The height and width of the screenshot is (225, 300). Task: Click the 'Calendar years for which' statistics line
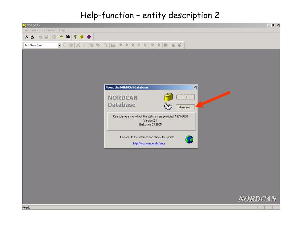[150, 116]
